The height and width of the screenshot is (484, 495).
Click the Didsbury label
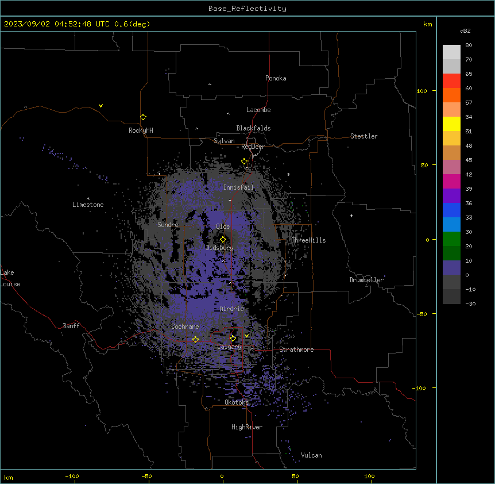click(x=220, y=248)
